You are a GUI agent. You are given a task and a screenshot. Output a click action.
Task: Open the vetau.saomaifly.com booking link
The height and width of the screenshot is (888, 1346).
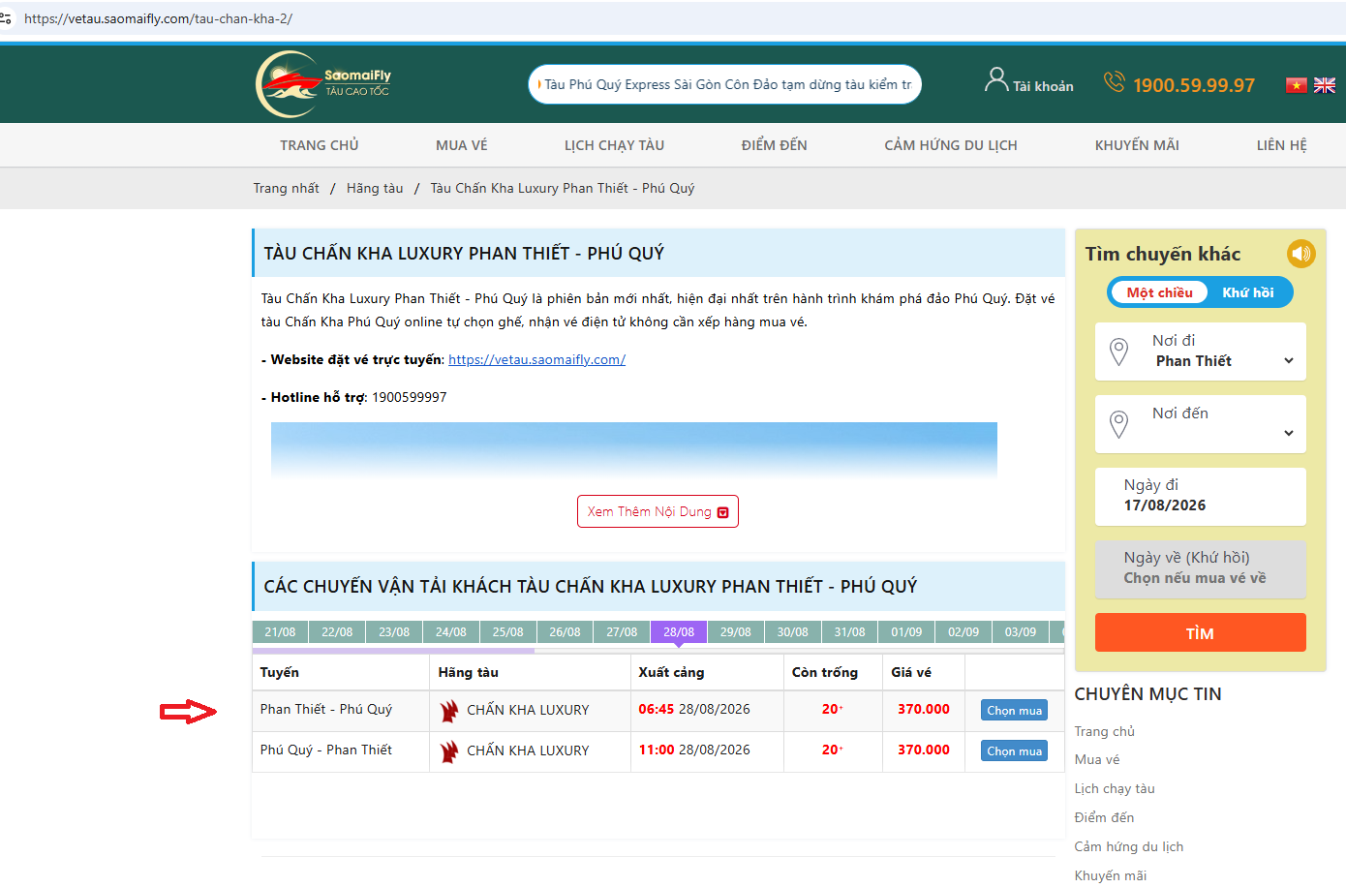[x=537, y=359]
